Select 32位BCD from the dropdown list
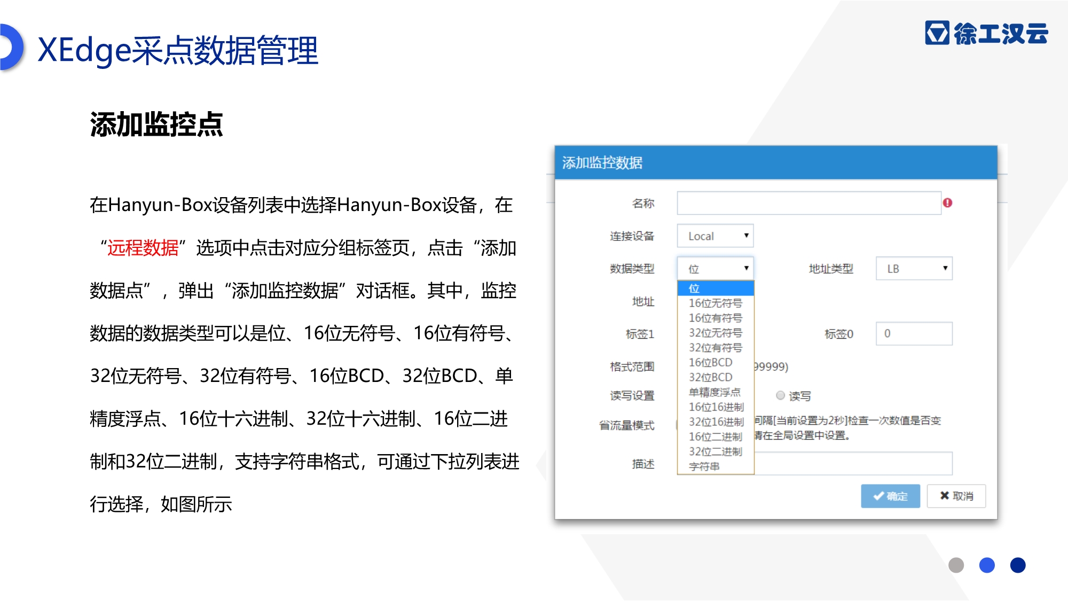The image size is (1068, 601). coord(716,377)
